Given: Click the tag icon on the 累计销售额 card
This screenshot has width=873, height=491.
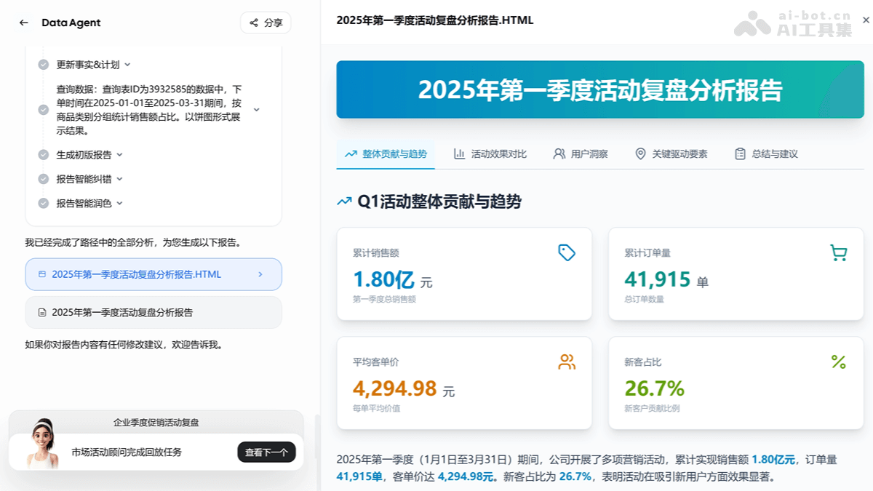Looking at the screenshot, I should 566,252.
